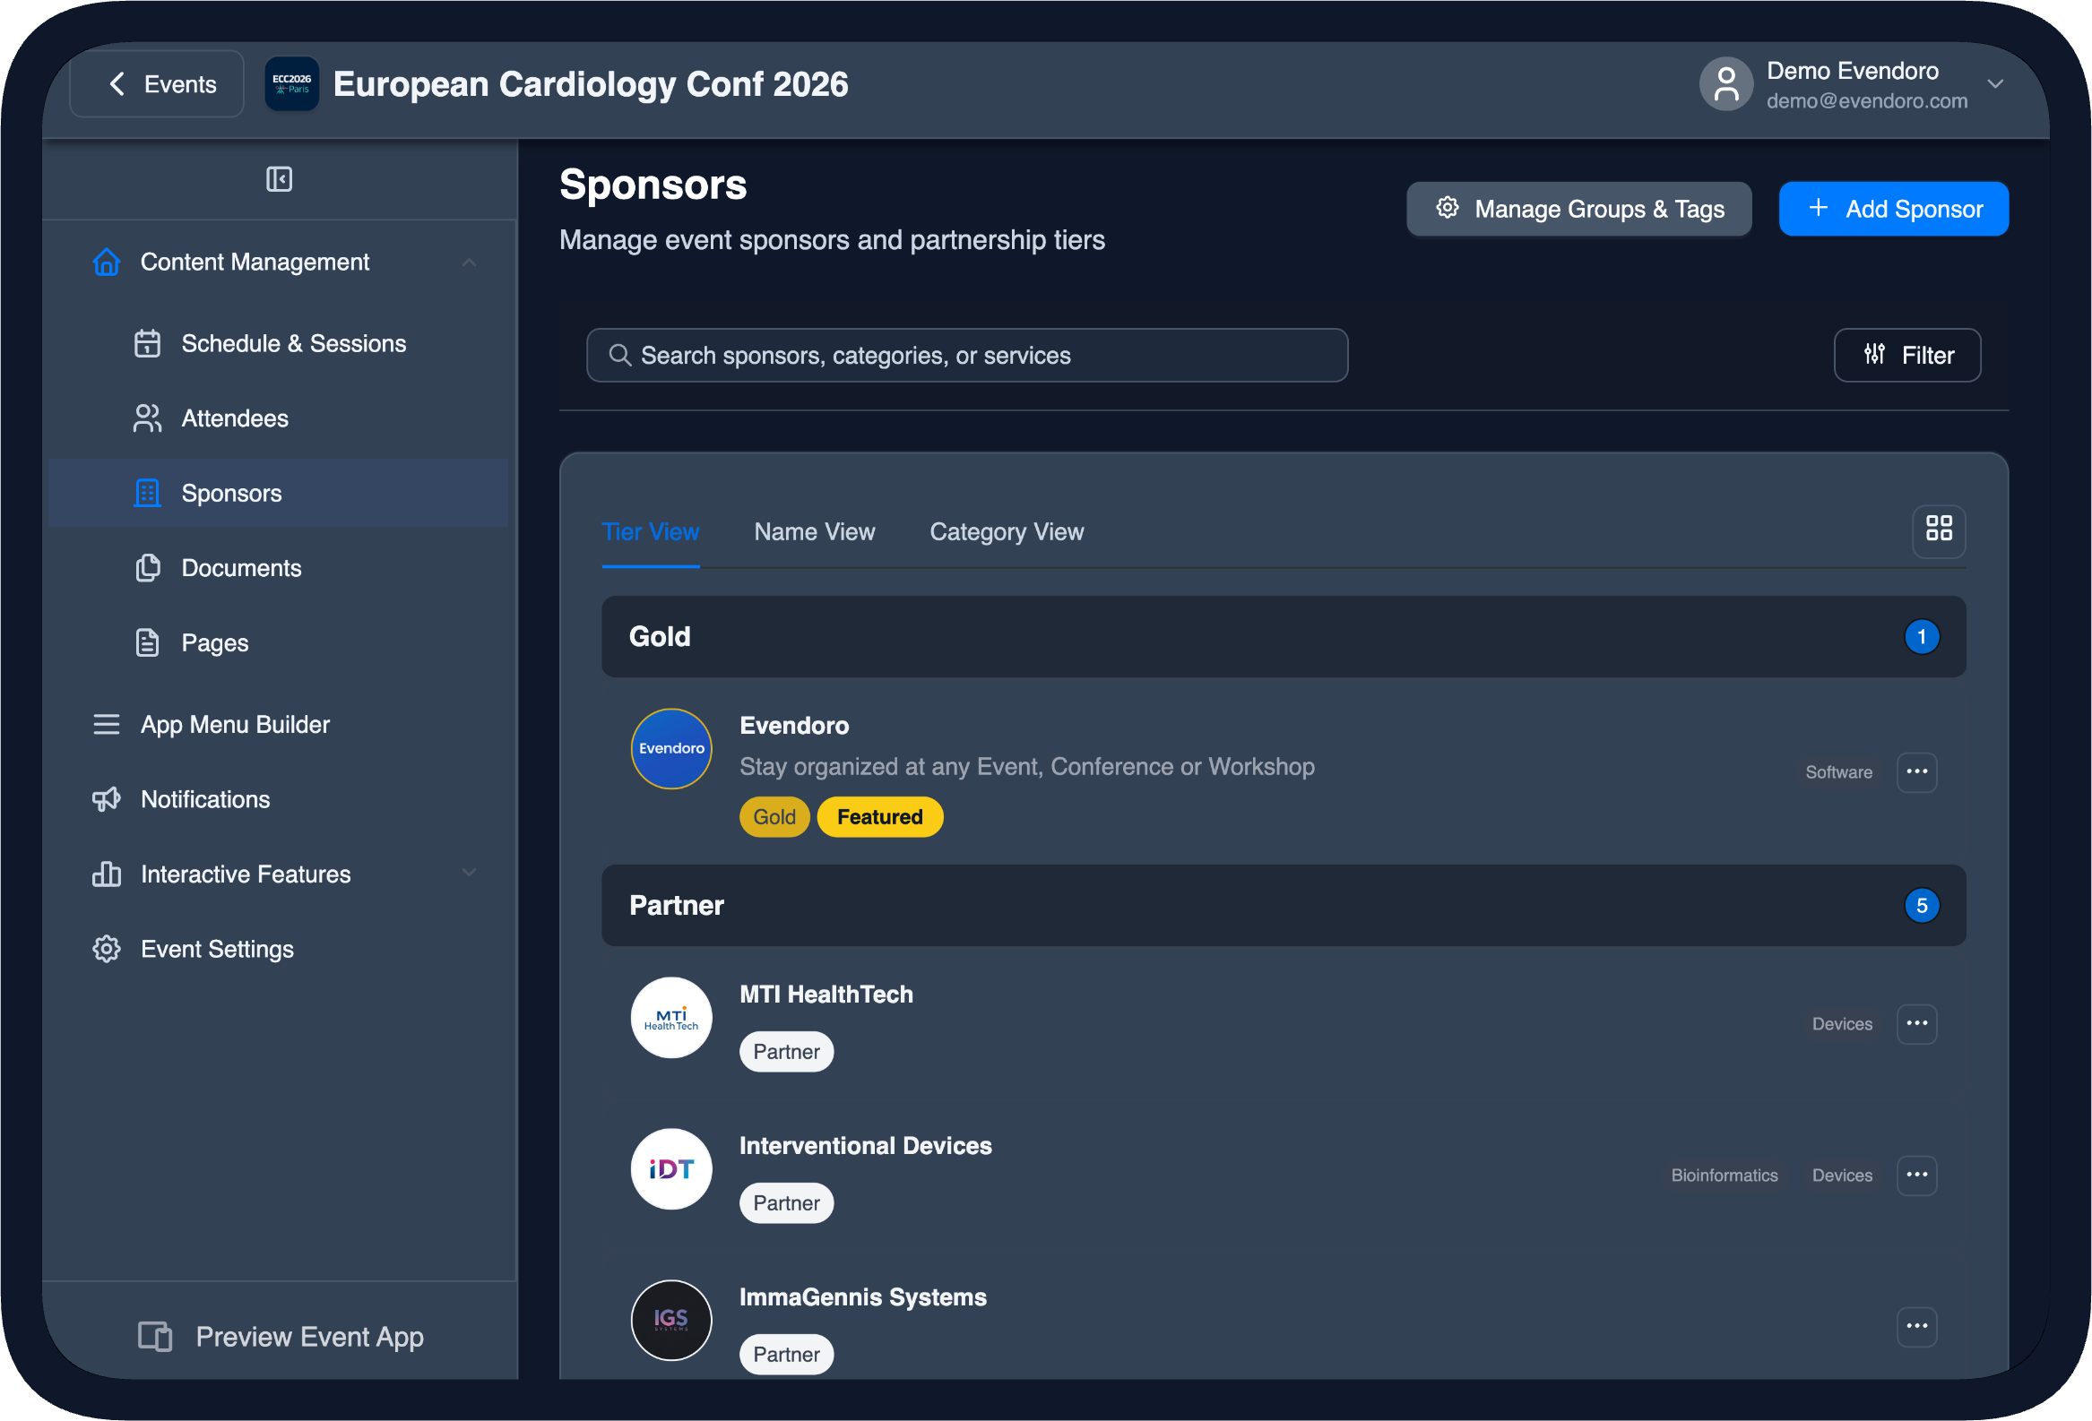Switch to Category View tab

[x=1007, y=532]
